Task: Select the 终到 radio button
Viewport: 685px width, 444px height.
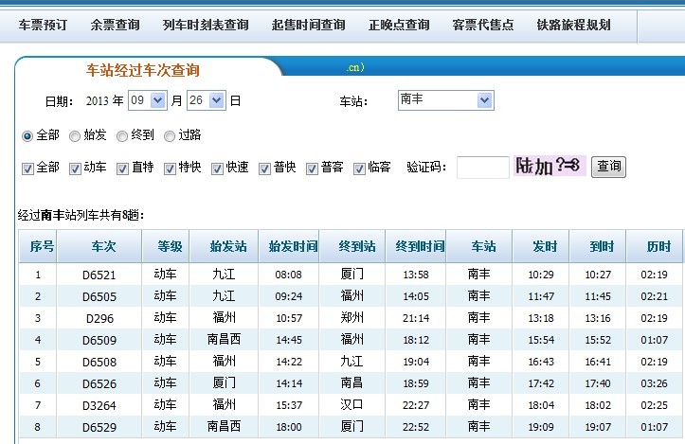Action: 122,136
